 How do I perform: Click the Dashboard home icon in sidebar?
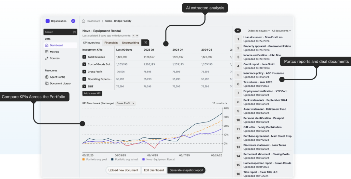(x=47, y=45)
